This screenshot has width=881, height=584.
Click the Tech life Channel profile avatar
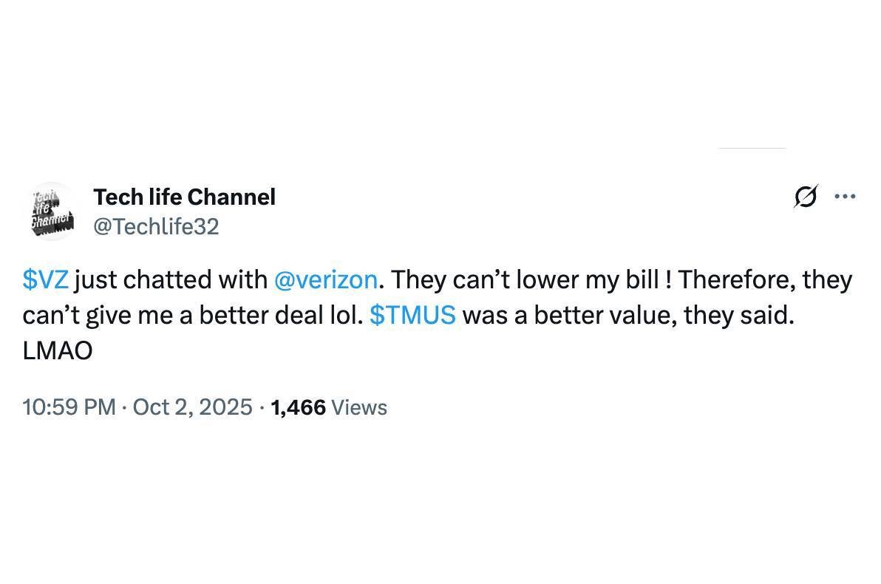(52, 210)
